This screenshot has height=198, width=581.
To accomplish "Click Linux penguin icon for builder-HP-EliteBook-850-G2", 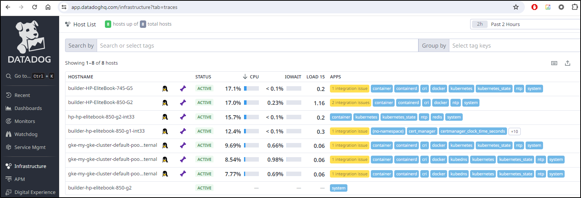I will point(165,103).
